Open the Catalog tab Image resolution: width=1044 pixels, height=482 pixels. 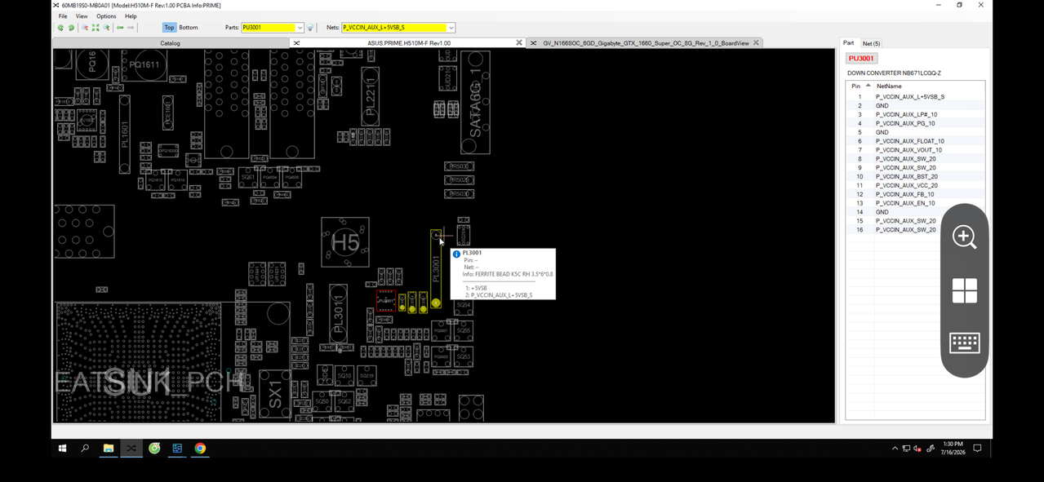click(x=170, y=43)
